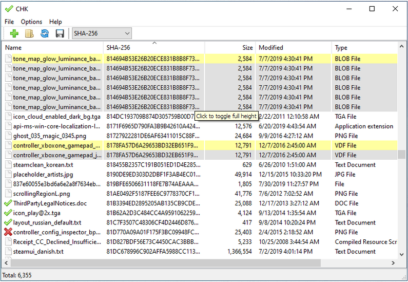Click the green plus add files icon
Screen dimensions: 408x282
[14, 33]
